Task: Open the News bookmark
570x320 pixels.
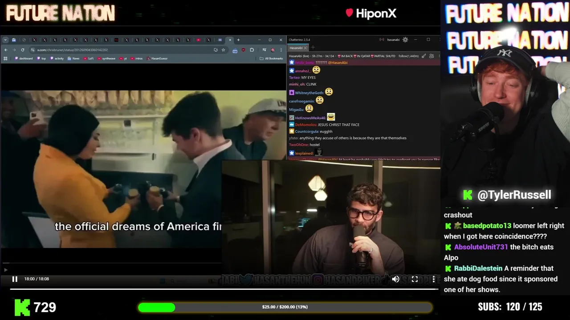Action: [x=73, y=58]
